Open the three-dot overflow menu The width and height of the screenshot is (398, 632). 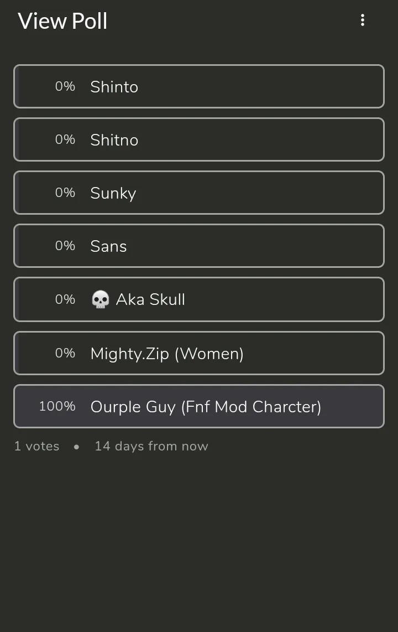pos(363,20)
